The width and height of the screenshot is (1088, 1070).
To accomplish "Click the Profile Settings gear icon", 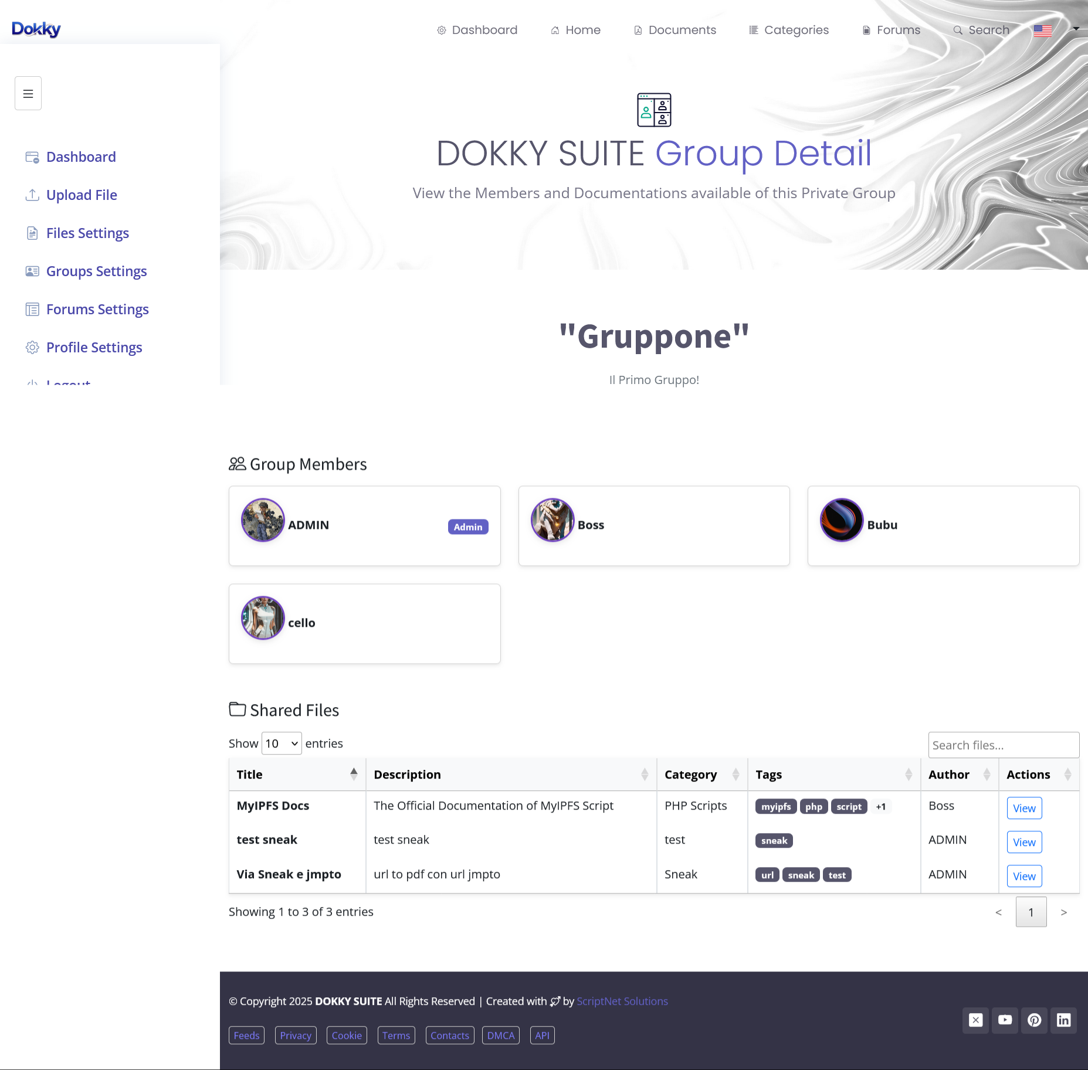I will coord(32,348).
